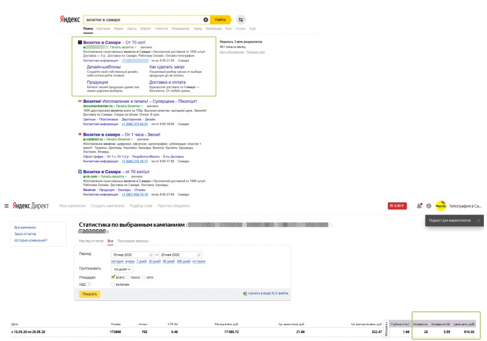Click the end date field 20 мая 2020
The image size is (487, 341).
coord(180,255)
